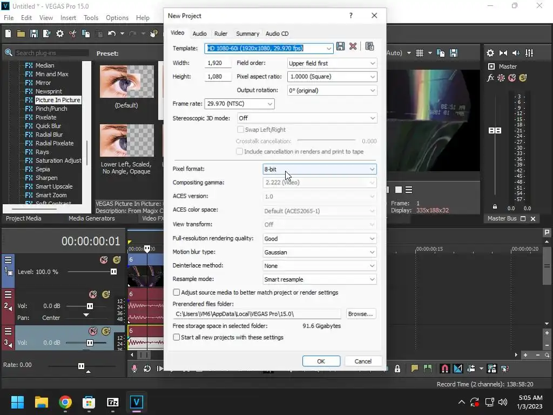Screen dimensions: 553x415
Task: Toggle Mute on audio track 2
Action: [x=93, y=294]
